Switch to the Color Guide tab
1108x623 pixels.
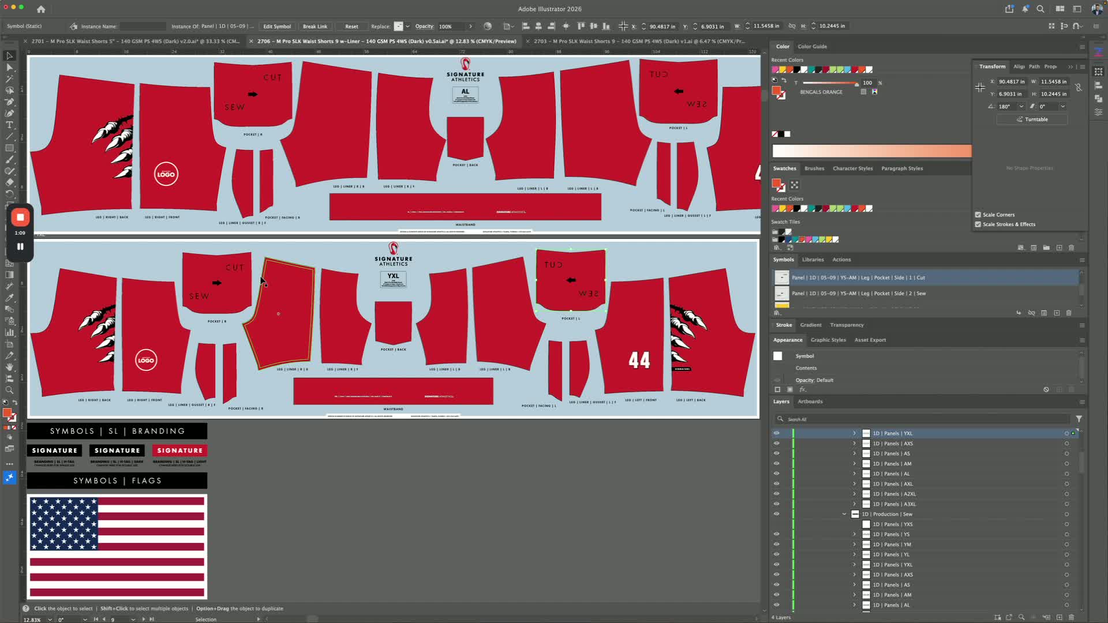coord(812,47)
